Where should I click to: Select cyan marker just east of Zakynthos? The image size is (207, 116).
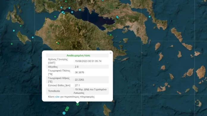33,37
